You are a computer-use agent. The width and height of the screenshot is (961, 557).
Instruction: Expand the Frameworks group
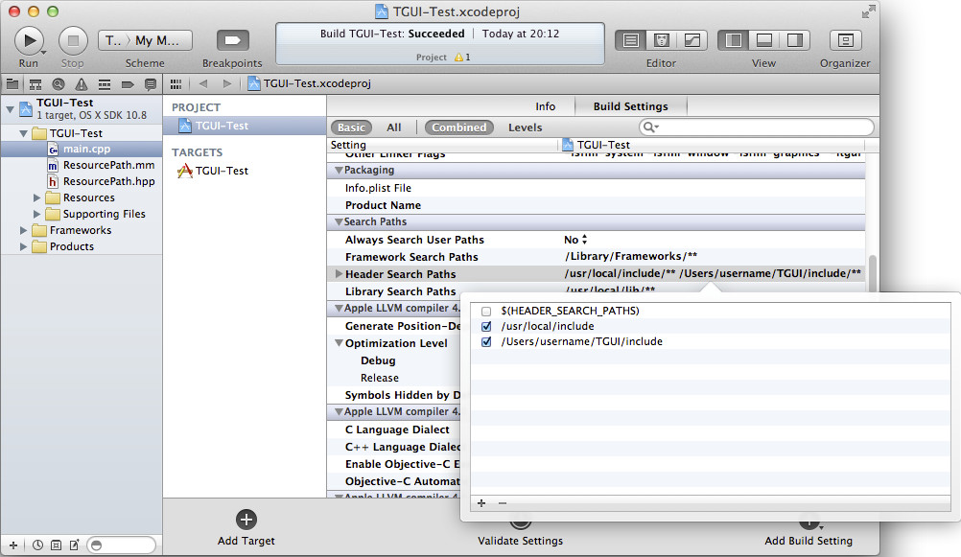coord(23,230)
